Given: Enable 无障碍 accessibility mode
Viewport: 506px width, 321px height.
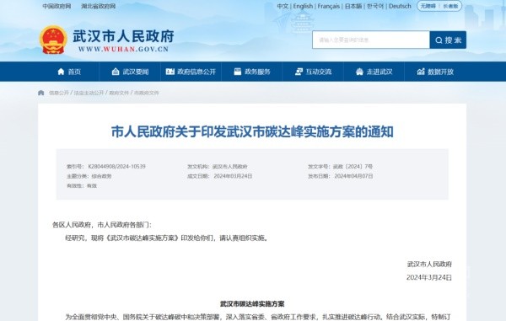Looking at the screenshot, I should [428, 6].
